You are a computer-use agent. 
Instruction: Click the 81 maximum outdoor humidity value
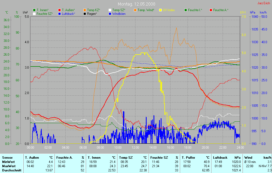[82, 166]
